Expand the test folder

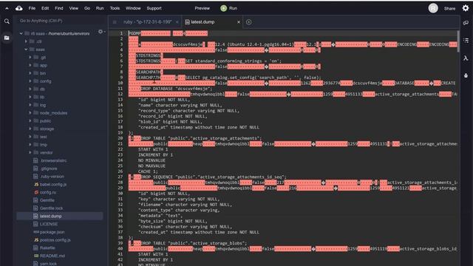30,137
